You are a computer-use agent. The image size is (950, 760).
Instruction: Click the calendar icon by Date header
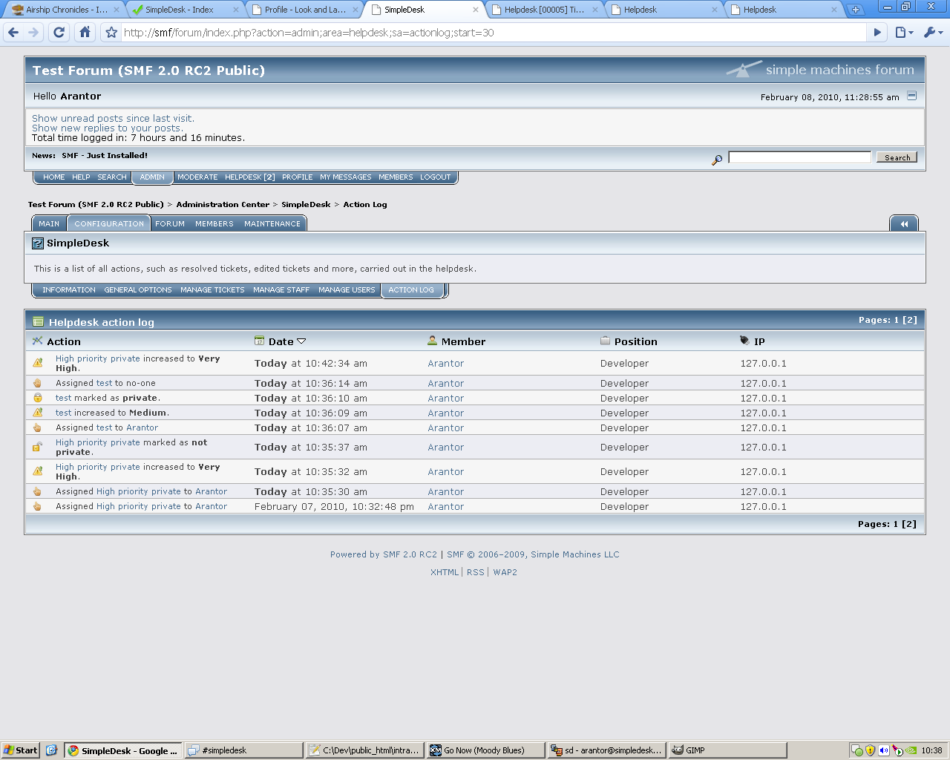coord(259,341)
